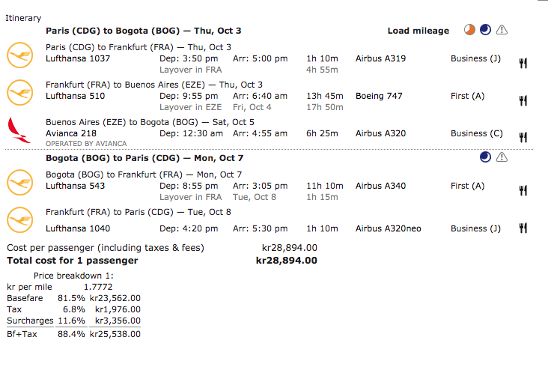The image size is (548, 373).
Task: Click the moon icon in the Bogota to Paris header
Action: point(485,157)
